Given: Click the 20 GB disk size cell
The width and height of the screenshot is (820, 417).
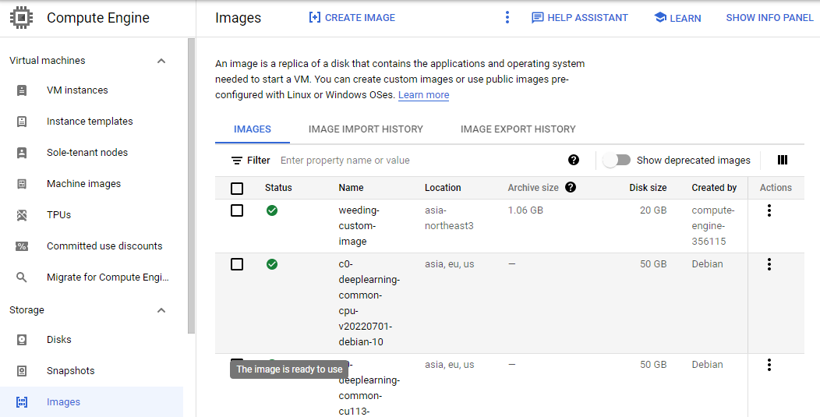Looking at the screenshot, I should click(653, 210).
